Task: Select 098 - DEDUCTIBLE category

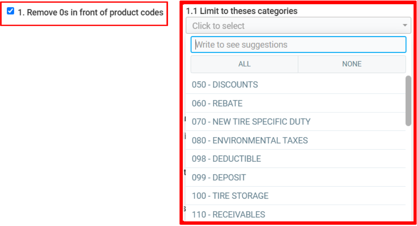Action: 227,159
